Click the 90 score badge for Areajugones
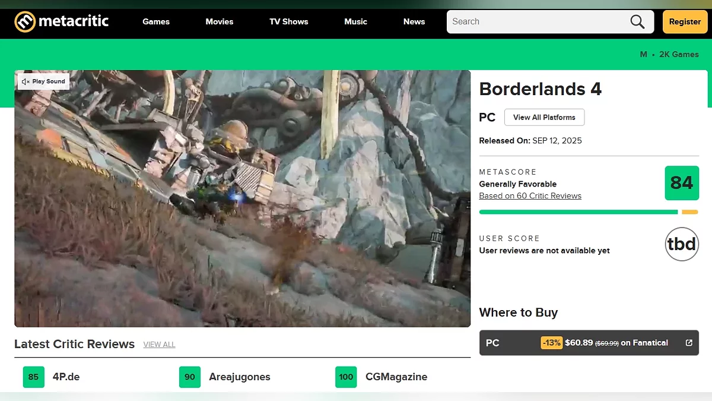The height and width of the screenshot is (401, 712). tap(189, 377)
